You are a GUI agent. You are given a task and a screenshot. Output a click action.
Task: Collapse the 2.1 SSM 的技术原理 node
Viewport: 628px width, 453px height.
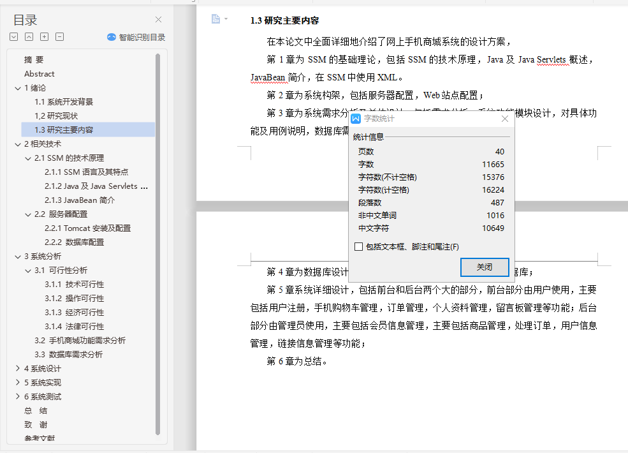(x=28, y=158)
